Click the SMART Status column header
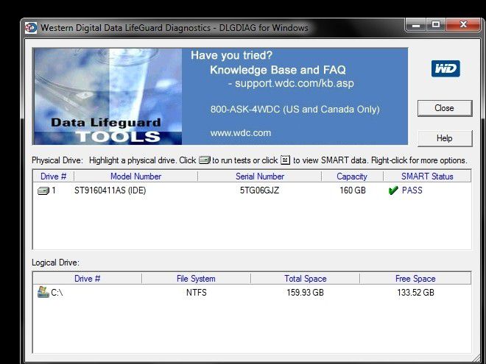 (x=427, y=176)
